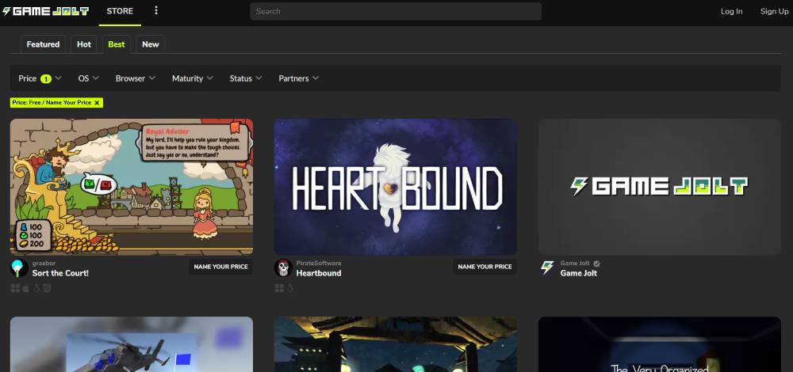
Task: Open the Game Jolt game title link
Action: click(579, 273)
